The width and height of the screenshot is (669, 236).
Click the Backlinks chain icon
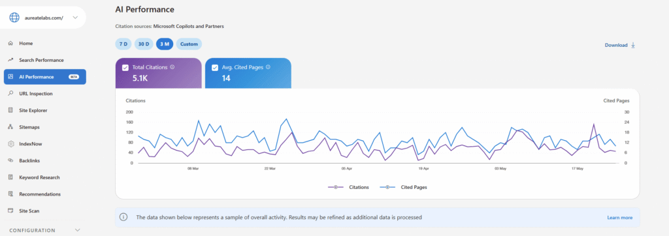coord(10,160)
